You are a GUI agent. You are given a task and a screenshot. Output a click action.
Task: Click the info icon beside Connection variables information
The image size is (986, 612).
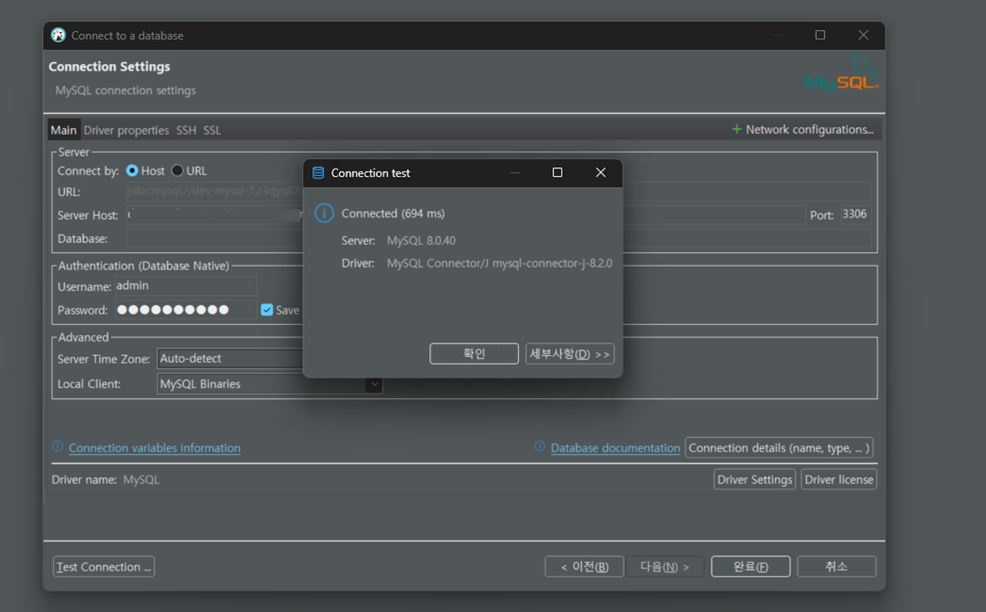[58, 446]
